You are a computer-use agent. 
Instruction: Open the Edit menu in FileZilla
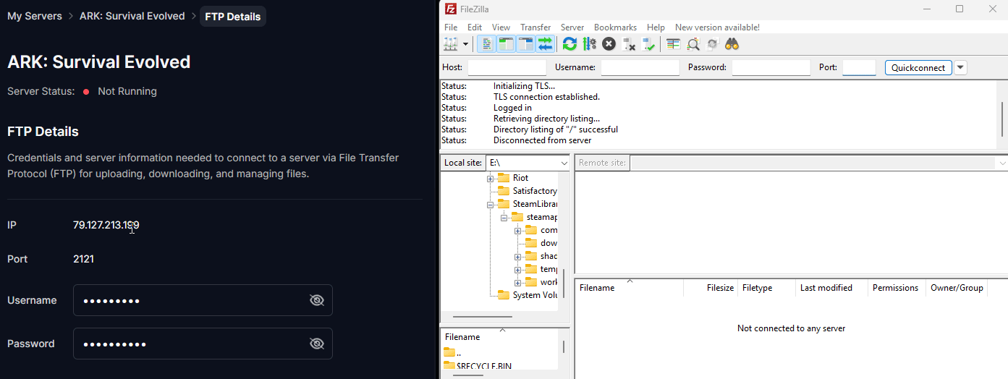(475, 27)
